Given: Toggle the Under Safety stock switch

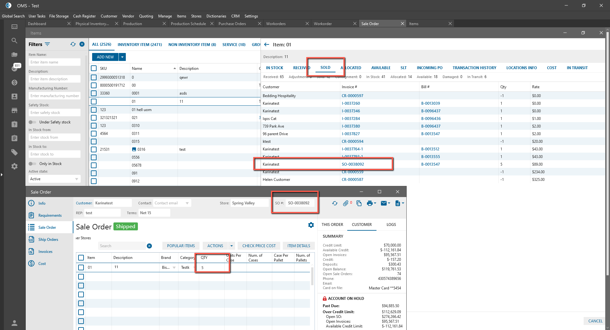Looking at the screenshot, I should (32, 122).
